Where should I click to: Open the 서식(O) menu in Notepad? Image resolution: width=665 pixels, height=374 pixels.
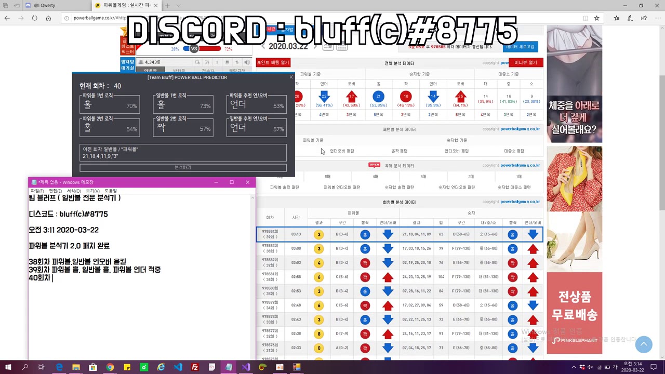tap(73, 191)
